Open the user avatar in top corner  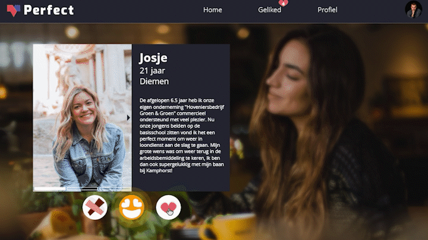coord(413,9)
